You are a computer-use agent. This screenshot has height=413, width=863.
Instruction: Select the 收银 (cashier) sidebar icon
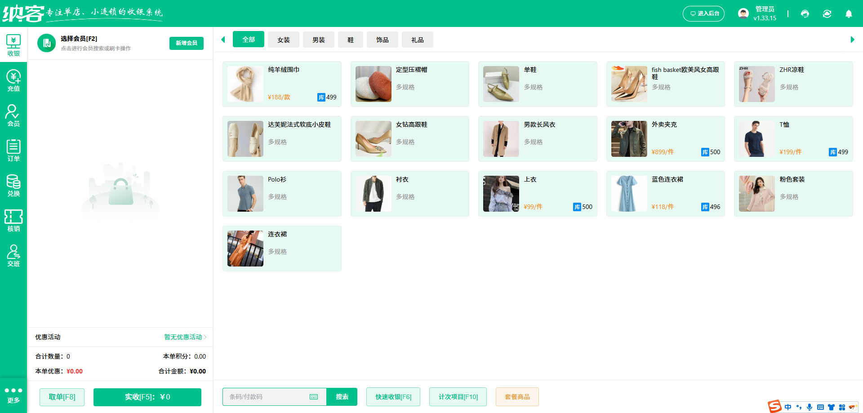pyautogui.click(x=13, y=45)
